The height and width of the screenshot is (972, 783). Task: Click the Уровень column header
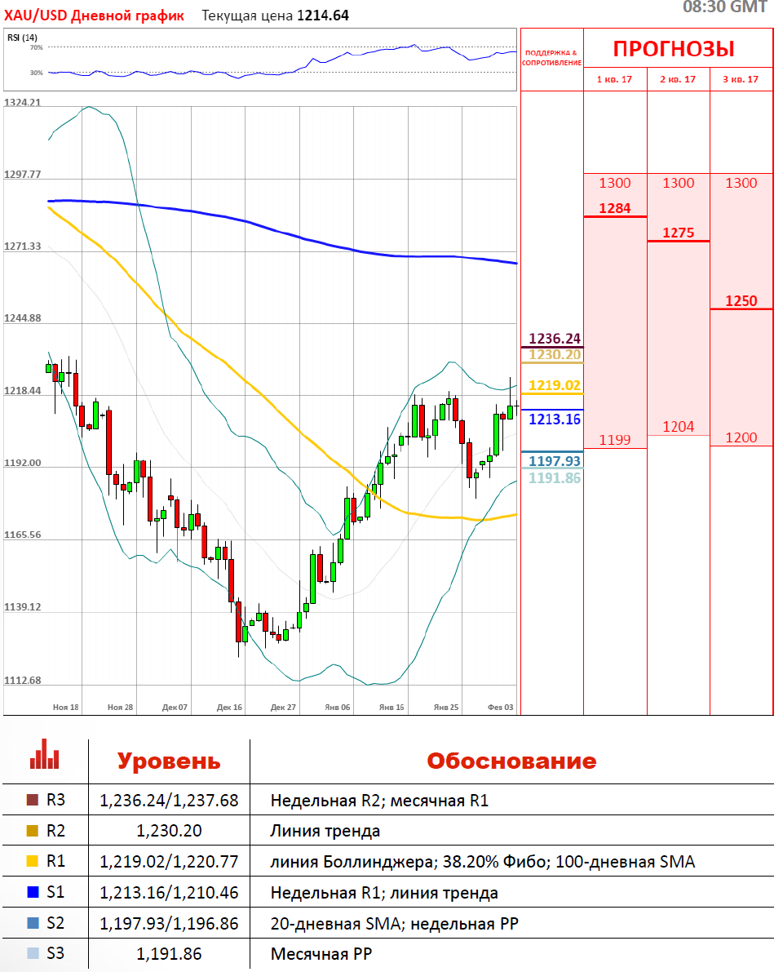tap(169, 761)
